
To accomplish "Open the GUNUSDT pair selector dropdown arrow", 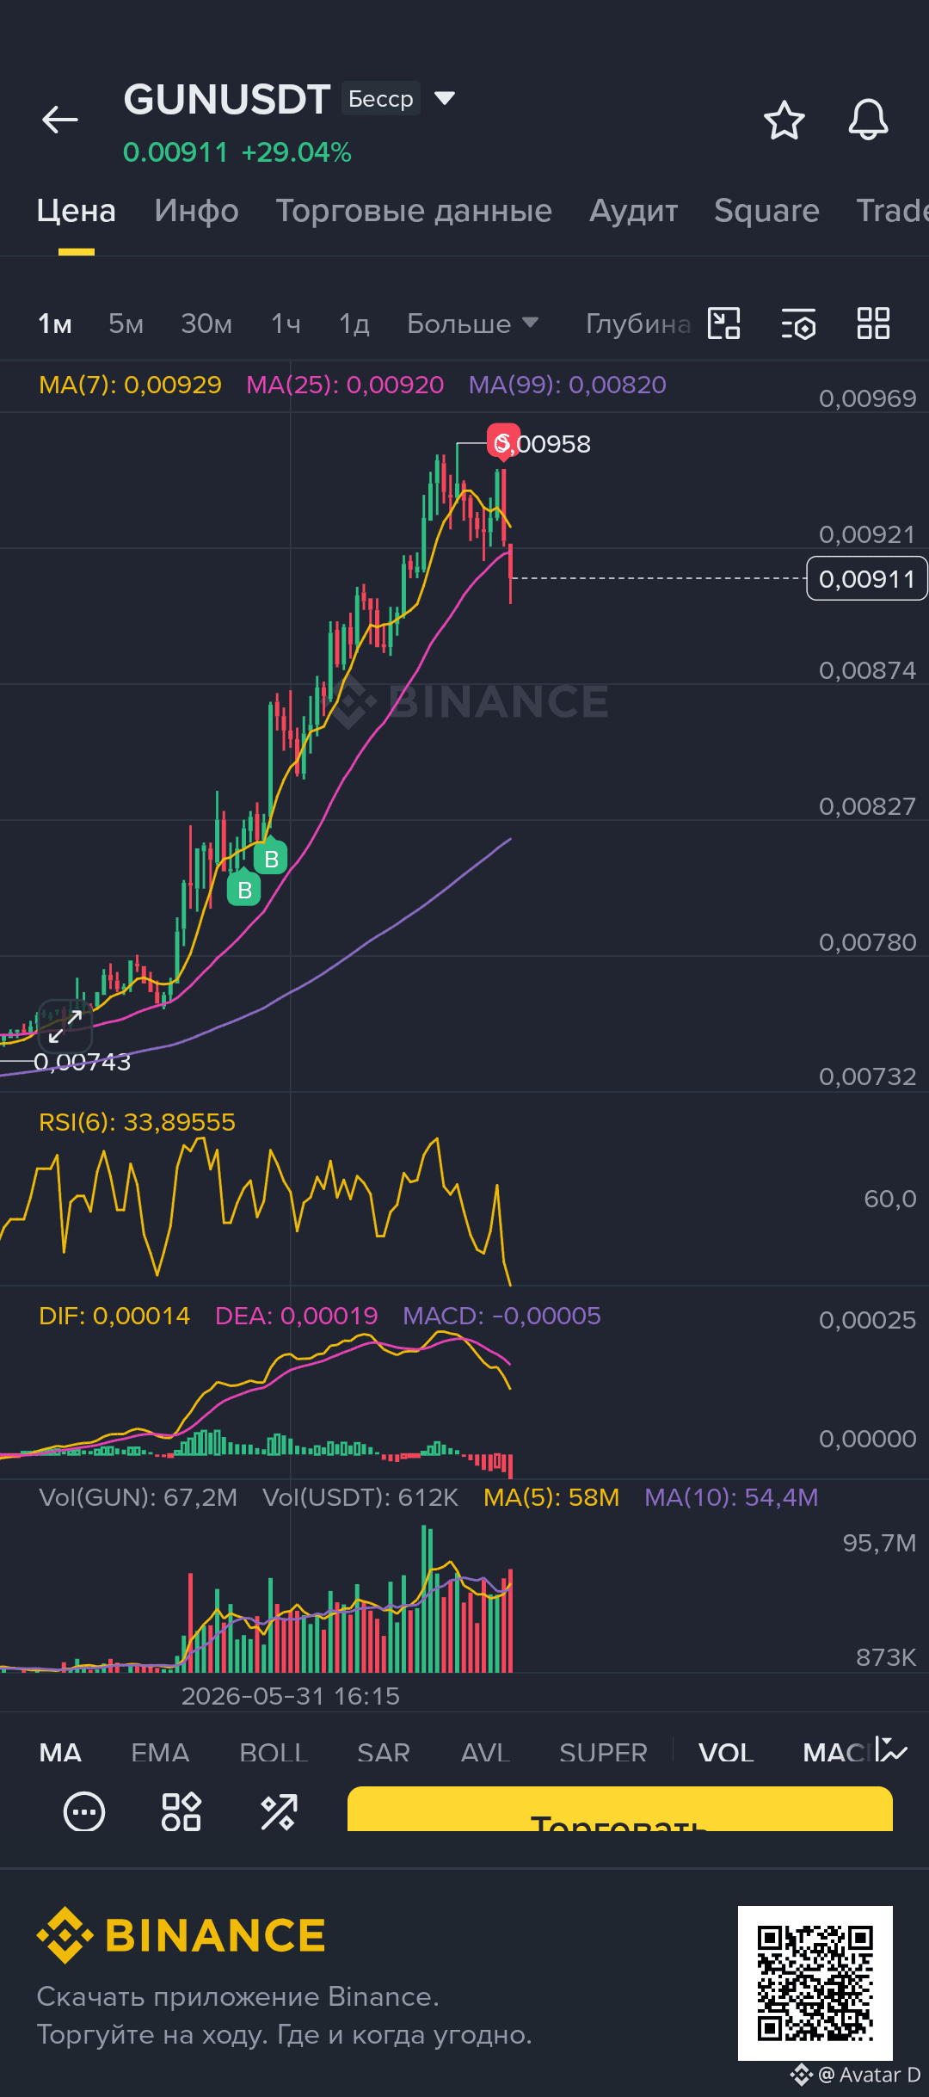I will coord(444,98).
